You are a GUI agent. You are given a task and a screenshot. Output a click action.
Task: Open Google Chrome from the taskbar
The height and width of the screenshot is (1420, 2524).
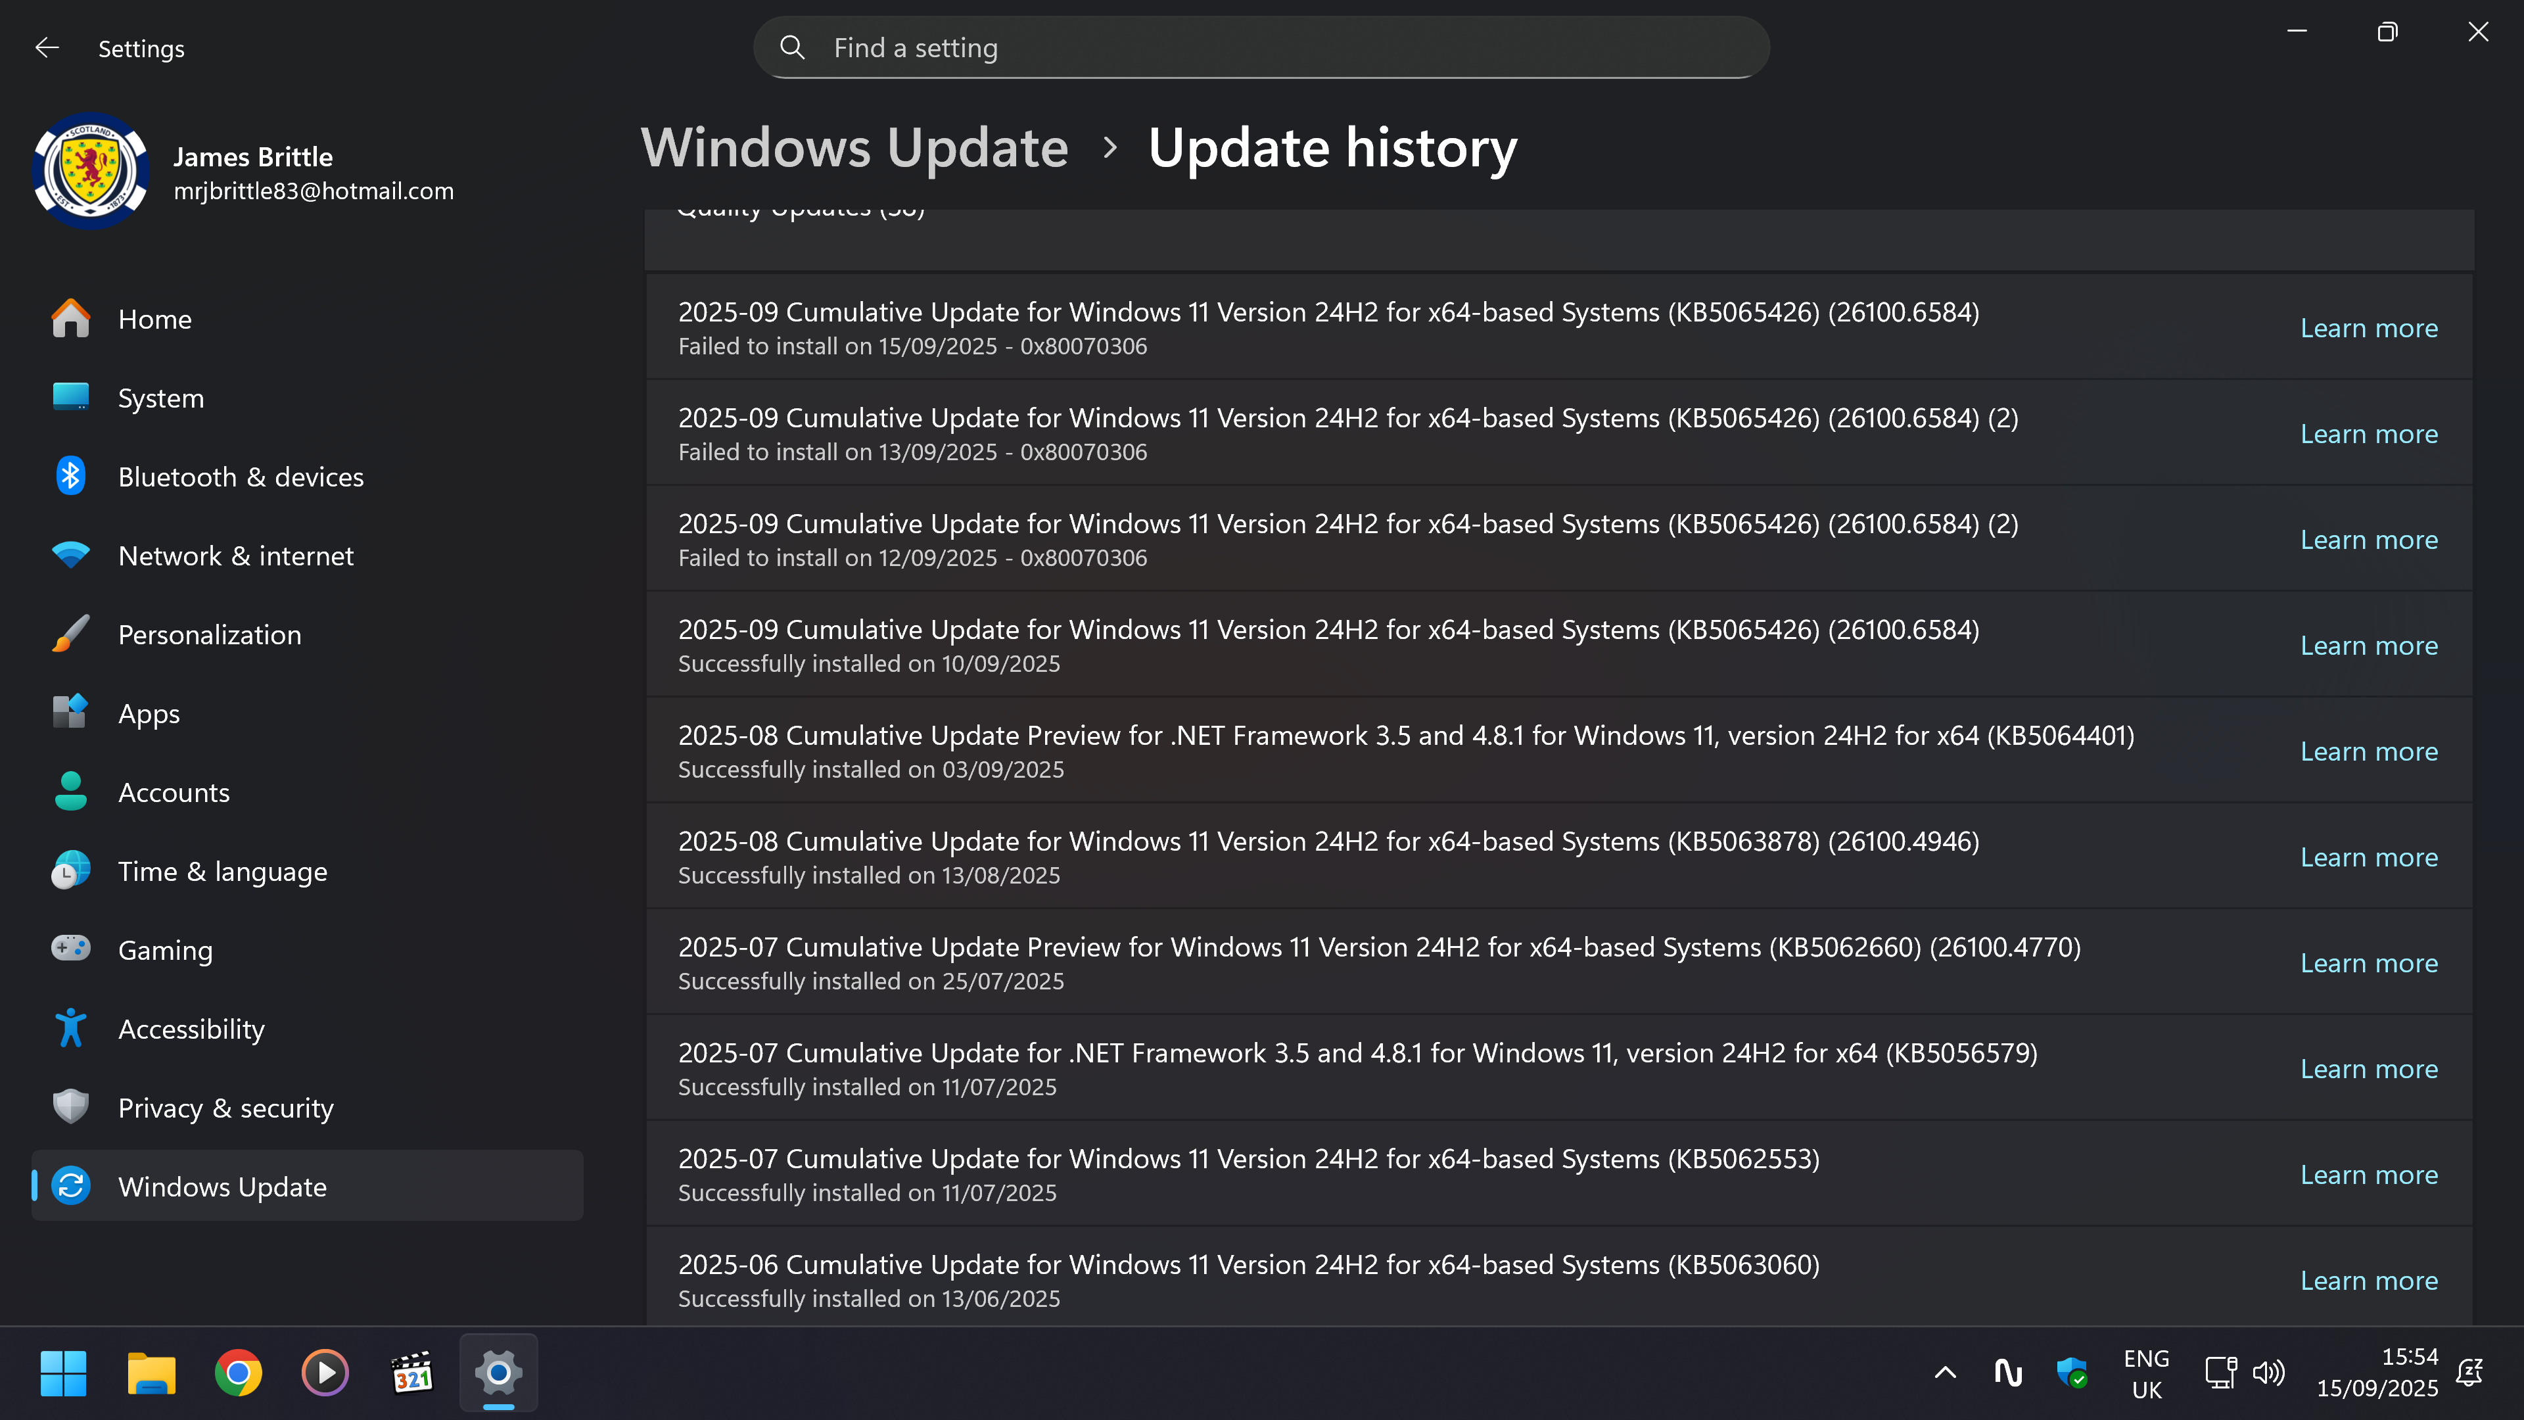point(238,1373)
